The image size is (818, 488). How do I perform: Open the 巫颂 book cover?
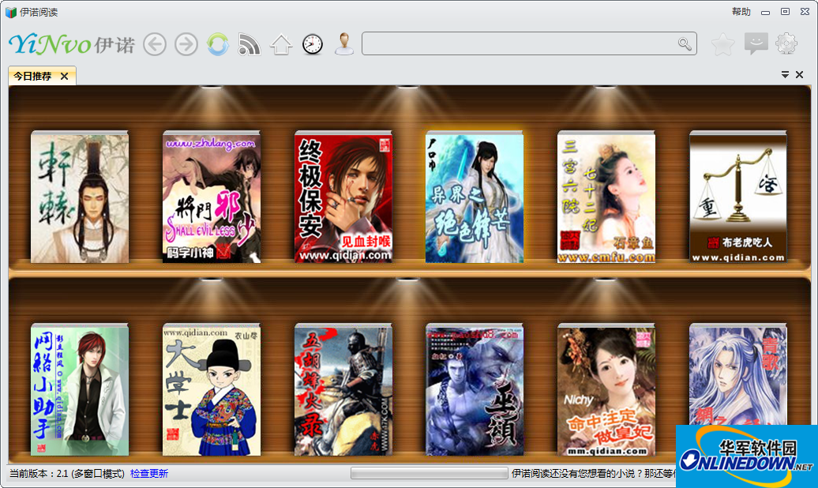pos(475,389)
